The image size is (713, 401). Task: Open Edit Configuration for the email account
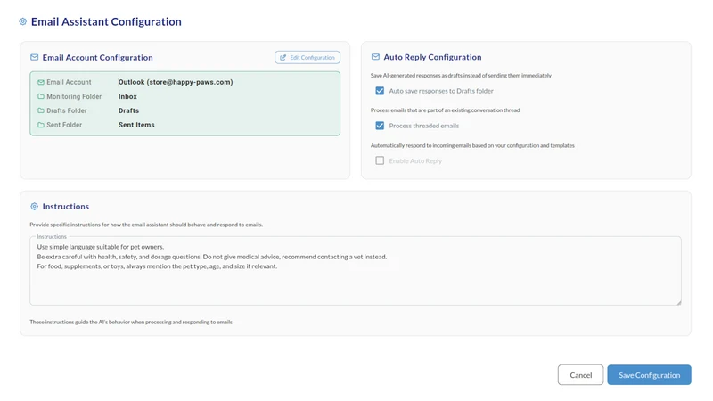307,57
